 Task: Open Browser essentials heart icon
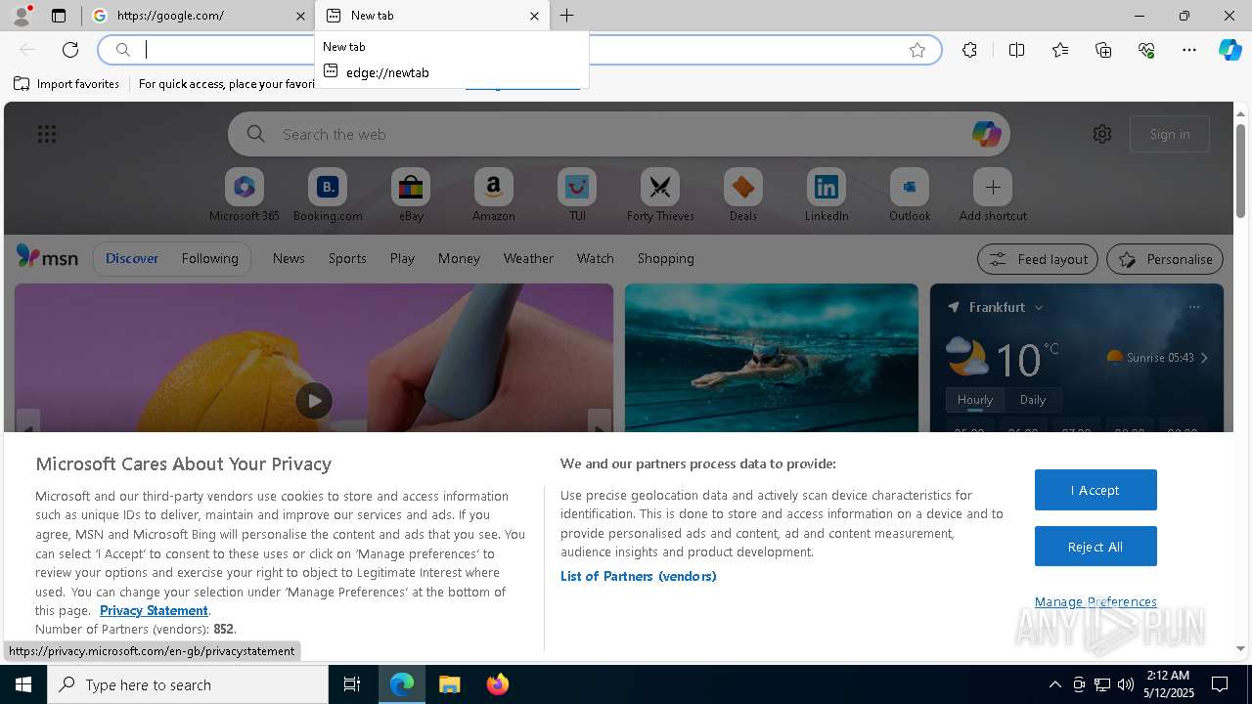tap(1146, 50)
